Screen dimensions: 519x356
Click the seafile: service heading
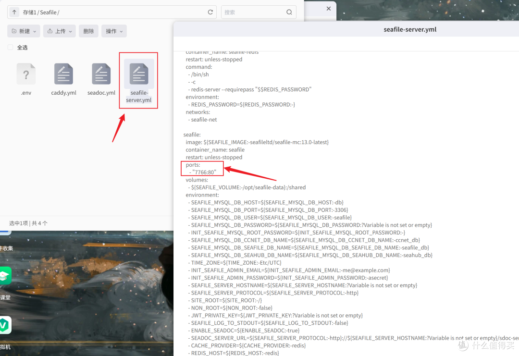click(x=192, y=135)
